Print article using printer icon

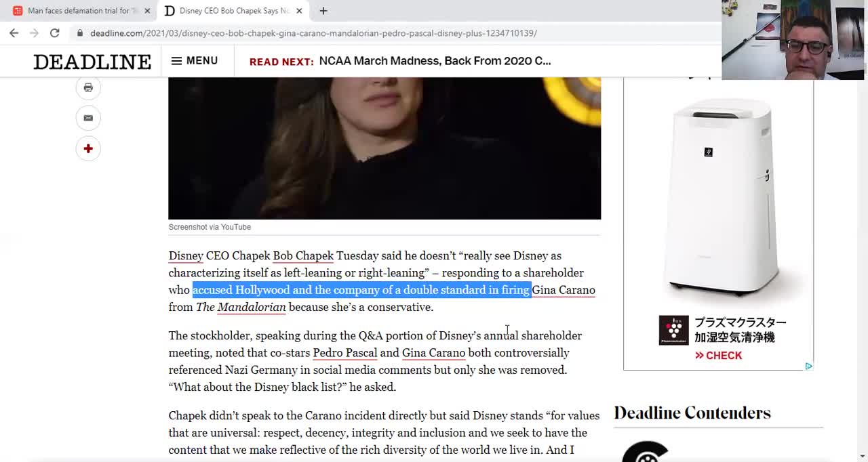pos(88,87)
